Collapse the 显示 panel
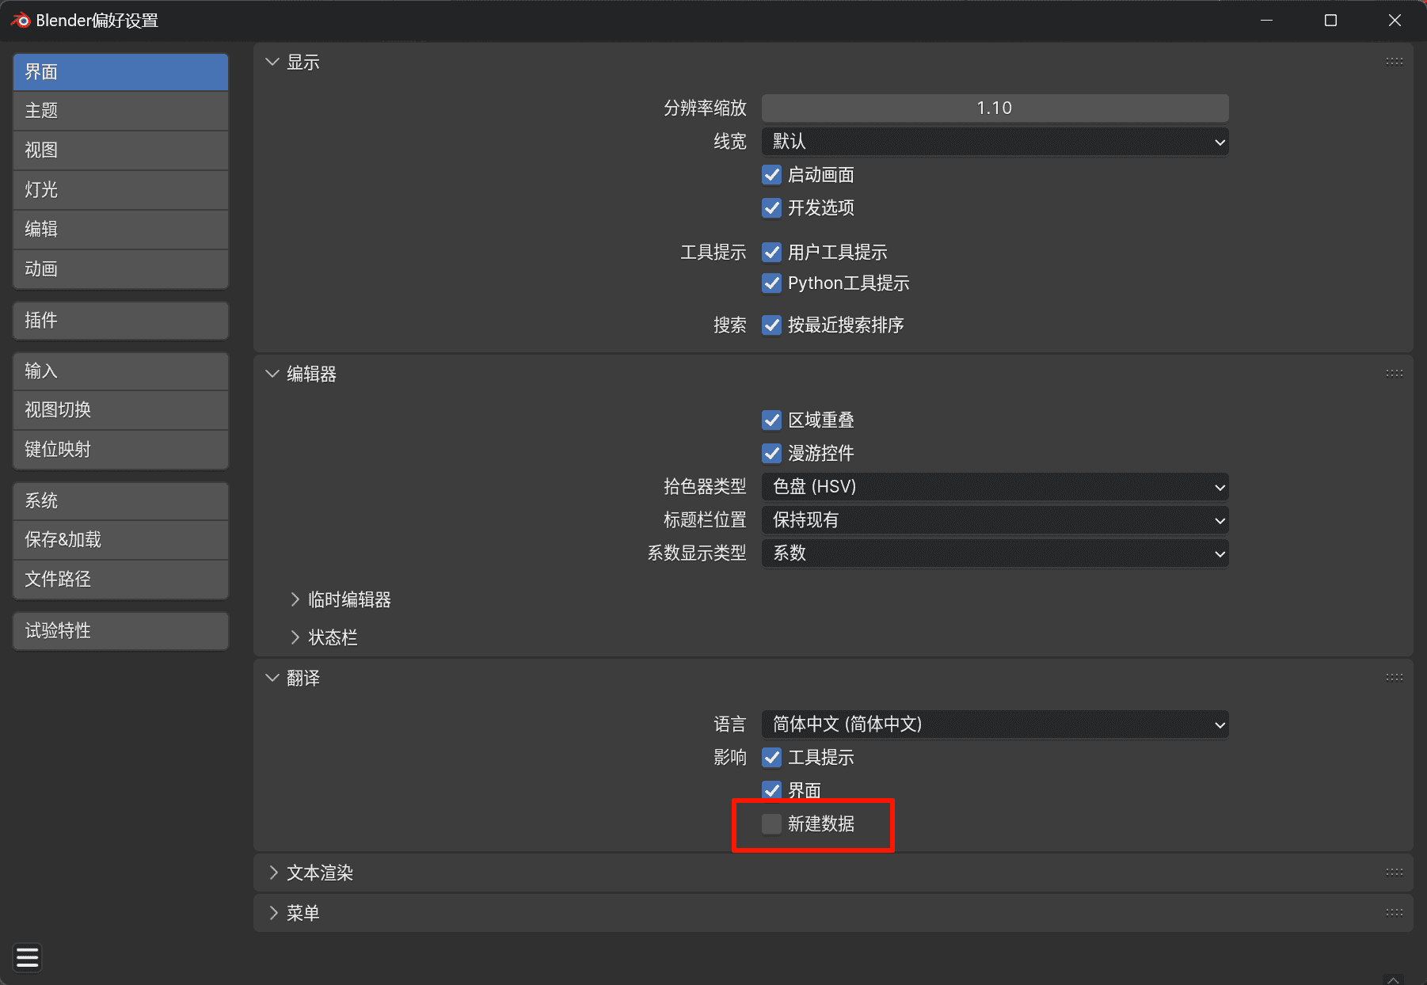Viewport: 1427px width, 985px height. (x=272, y=62)
